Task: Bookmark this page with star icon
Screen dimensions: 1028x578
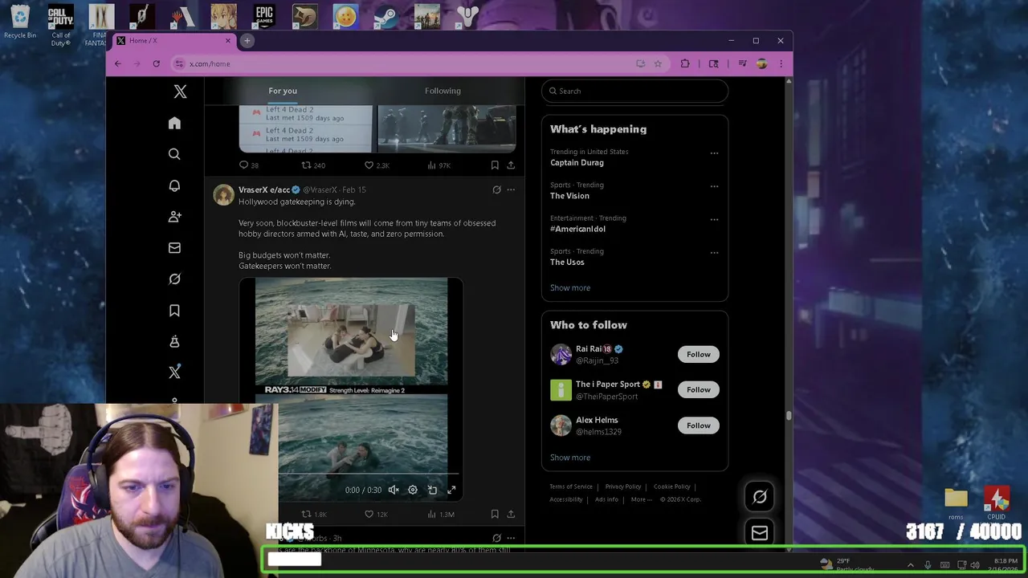Action: click(x=657, y=63)
